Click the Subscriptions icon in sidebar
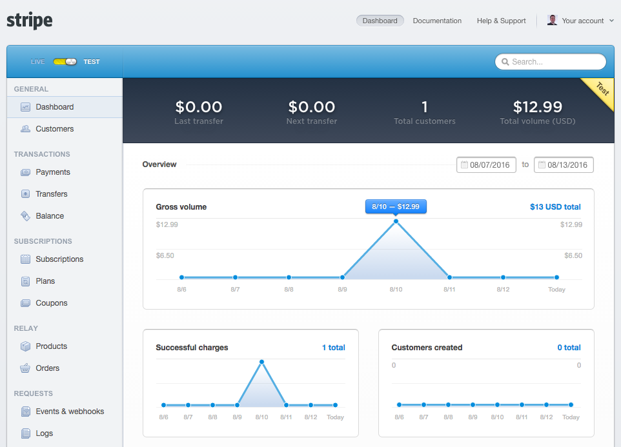 [x=25, y=259]
